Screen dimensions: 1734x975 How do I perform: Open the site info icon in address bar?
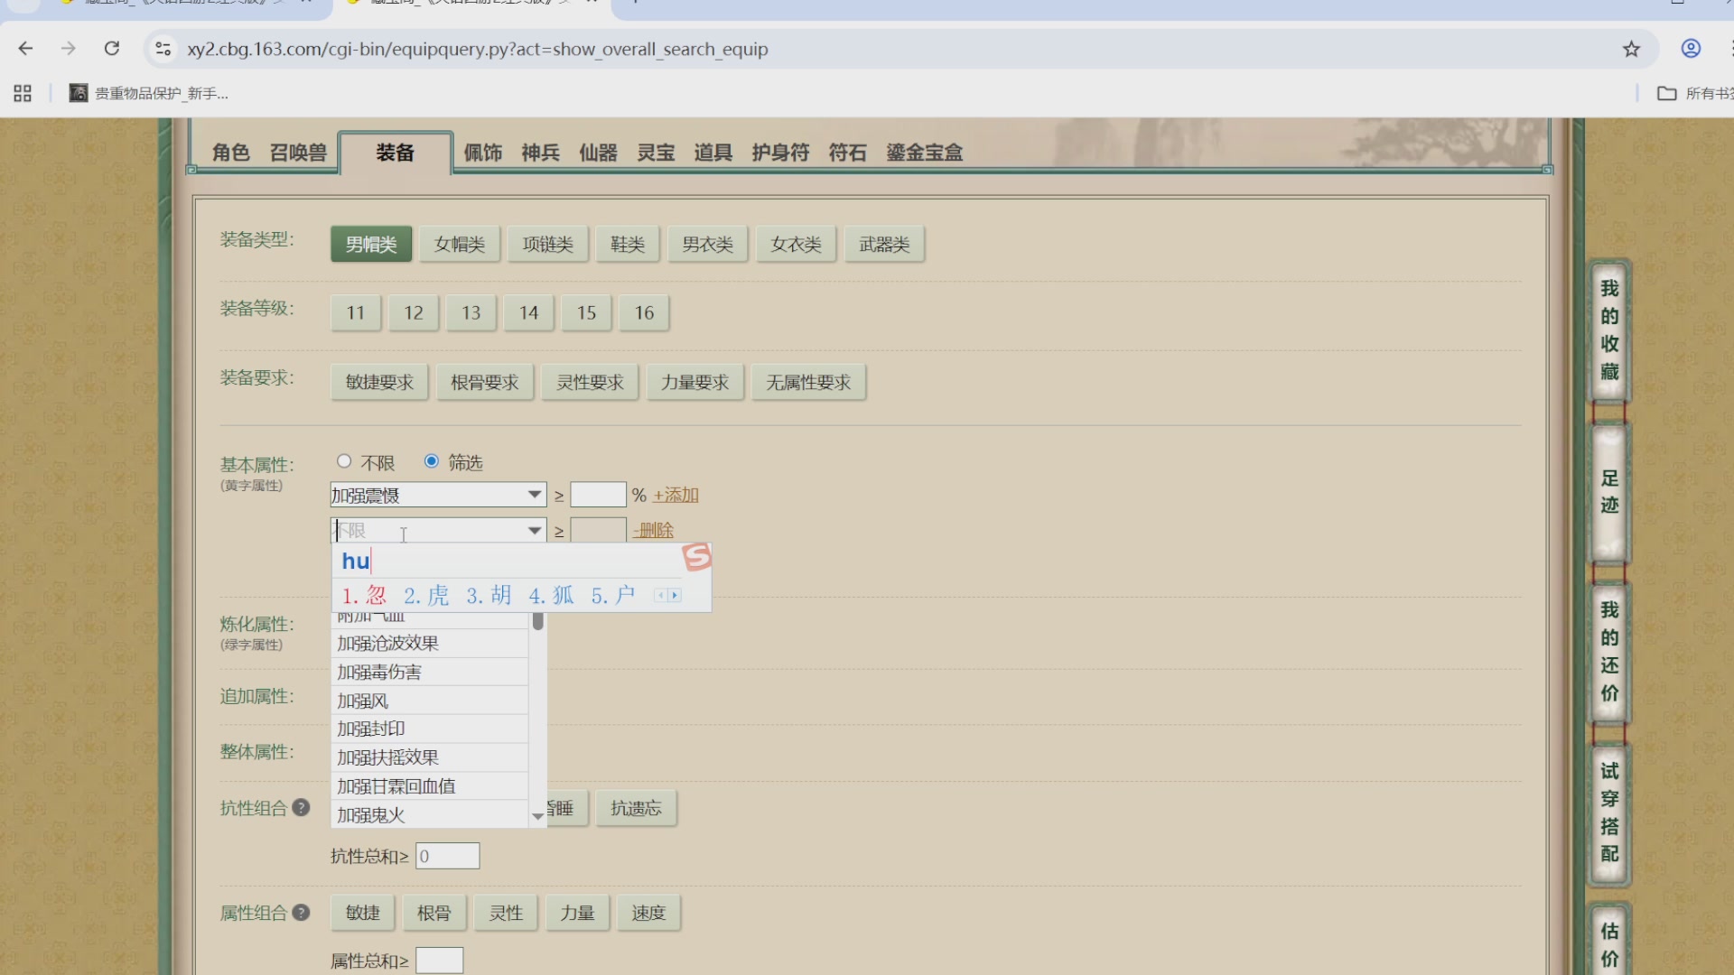coord(163,49)
